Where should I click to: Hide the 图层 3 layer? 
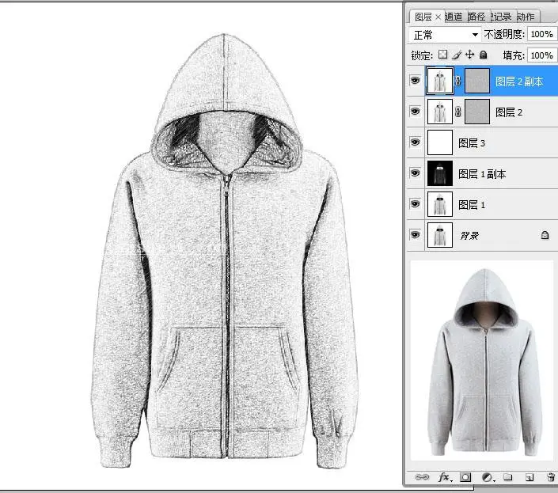click(415, 142)
